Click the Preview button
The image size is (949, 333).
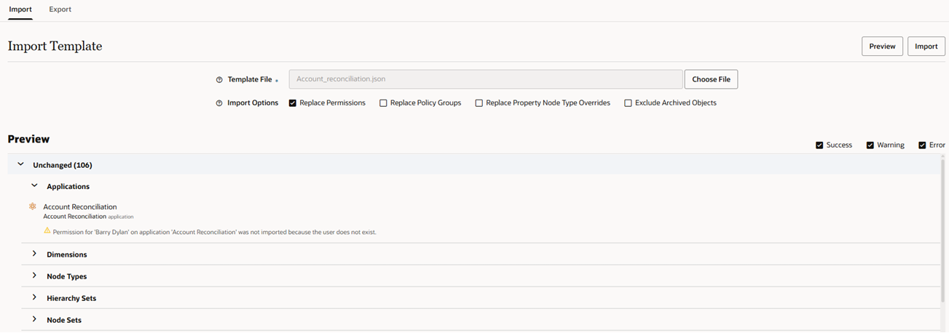tap(882, 46)
